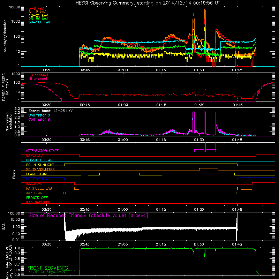Click the 'HESSI Observing Summary' plot title
The image size is (279, 279).
click(x=148, y=3)
